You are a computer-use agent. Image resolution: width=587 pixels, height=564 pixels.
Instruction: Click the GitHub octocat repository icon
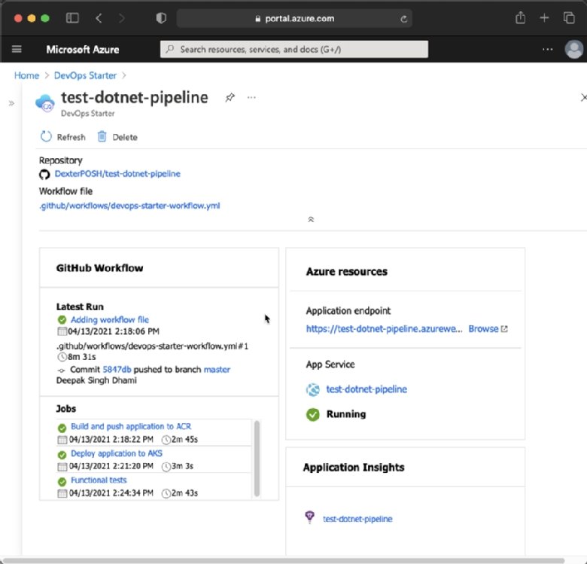(44, 175)
